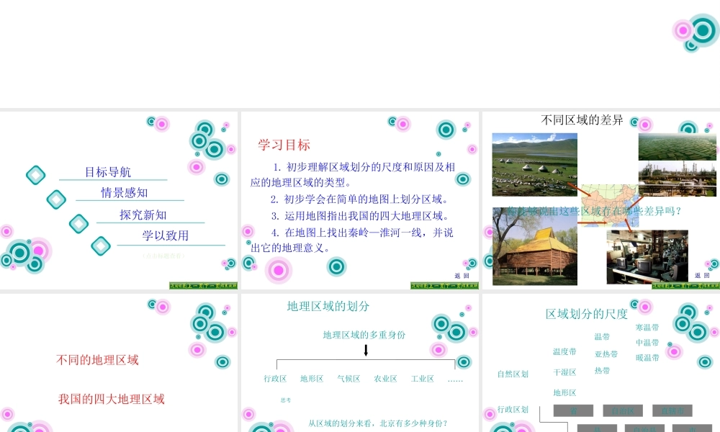The width and height of the screenshot is (720, 432).
Task: Select the 行政区 label
Action: pyautogui.click(x=275, y=379)
